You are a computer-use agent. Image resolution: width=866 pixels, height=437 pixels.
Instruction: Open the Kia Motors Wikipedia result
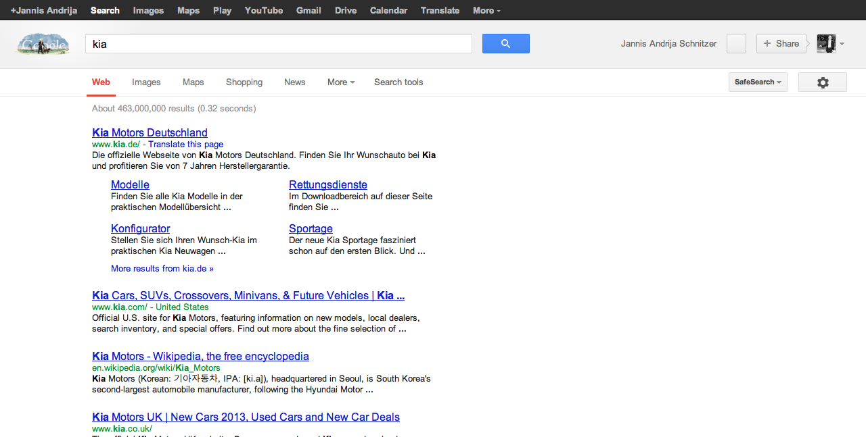[x=200, y=356]
